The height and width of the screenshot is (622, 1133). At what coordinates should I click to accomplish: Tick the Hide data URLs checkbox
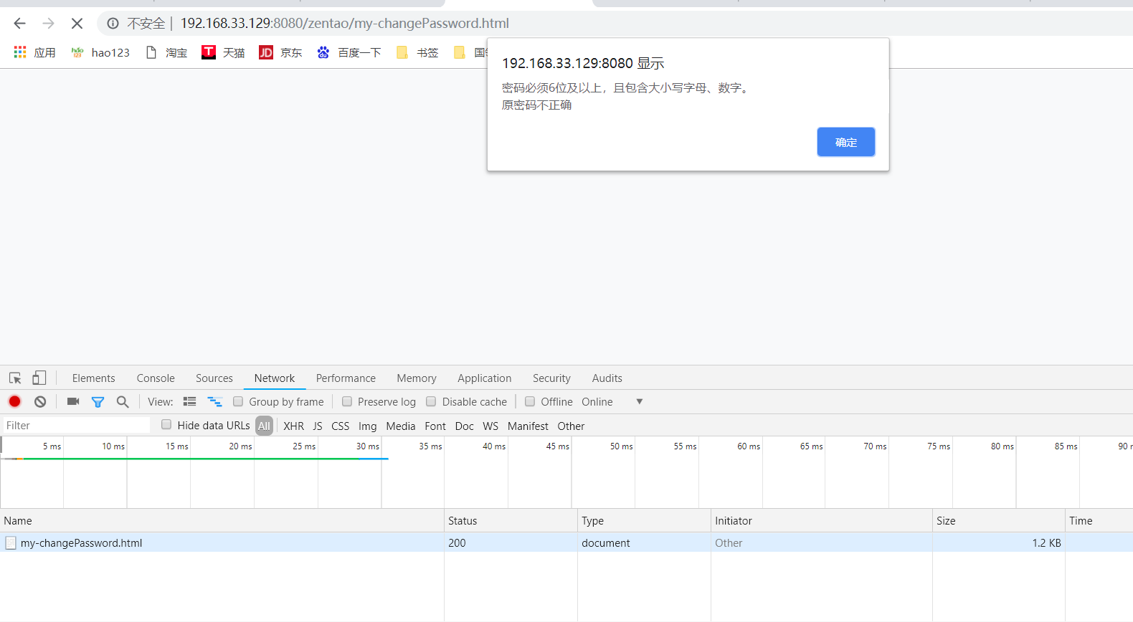(166, 425)
